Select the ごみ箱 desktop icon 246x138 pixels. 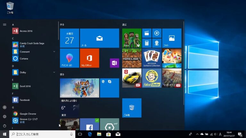click(10, 8)
